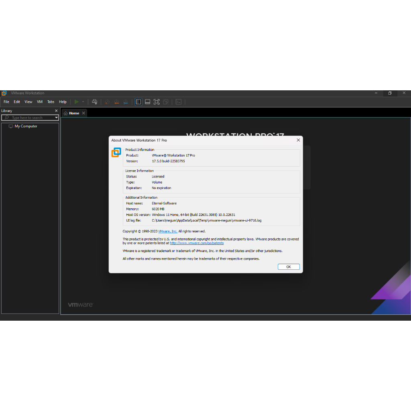Screen dimensions: 411x411
Task: Click OK in the About dialog
Action: click(x=289, y=267)
